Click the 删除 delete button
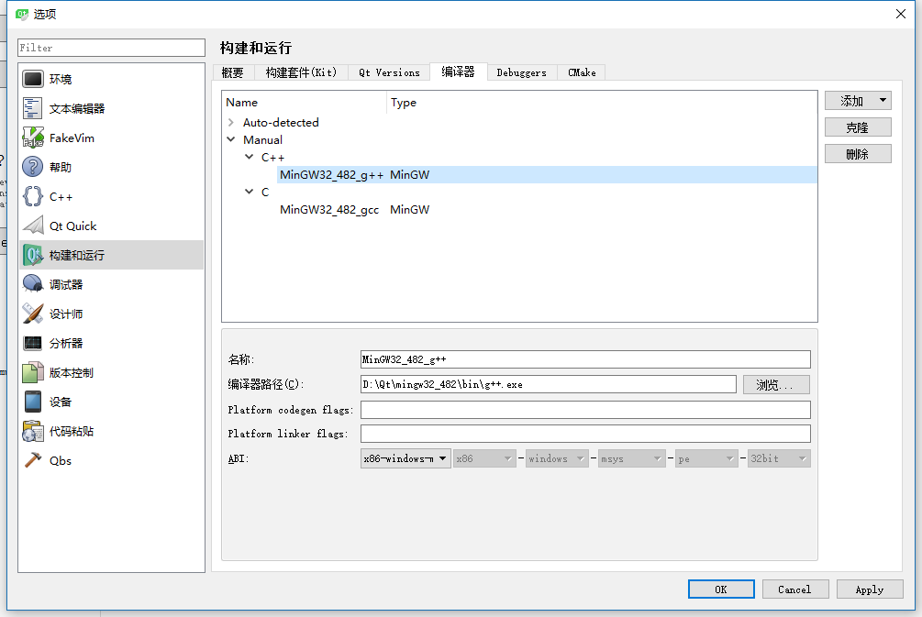922x617 pixels. [858, 154]
